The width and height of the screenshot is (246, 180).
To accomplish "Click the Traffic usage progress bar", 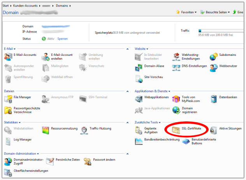I will [220, 30].
